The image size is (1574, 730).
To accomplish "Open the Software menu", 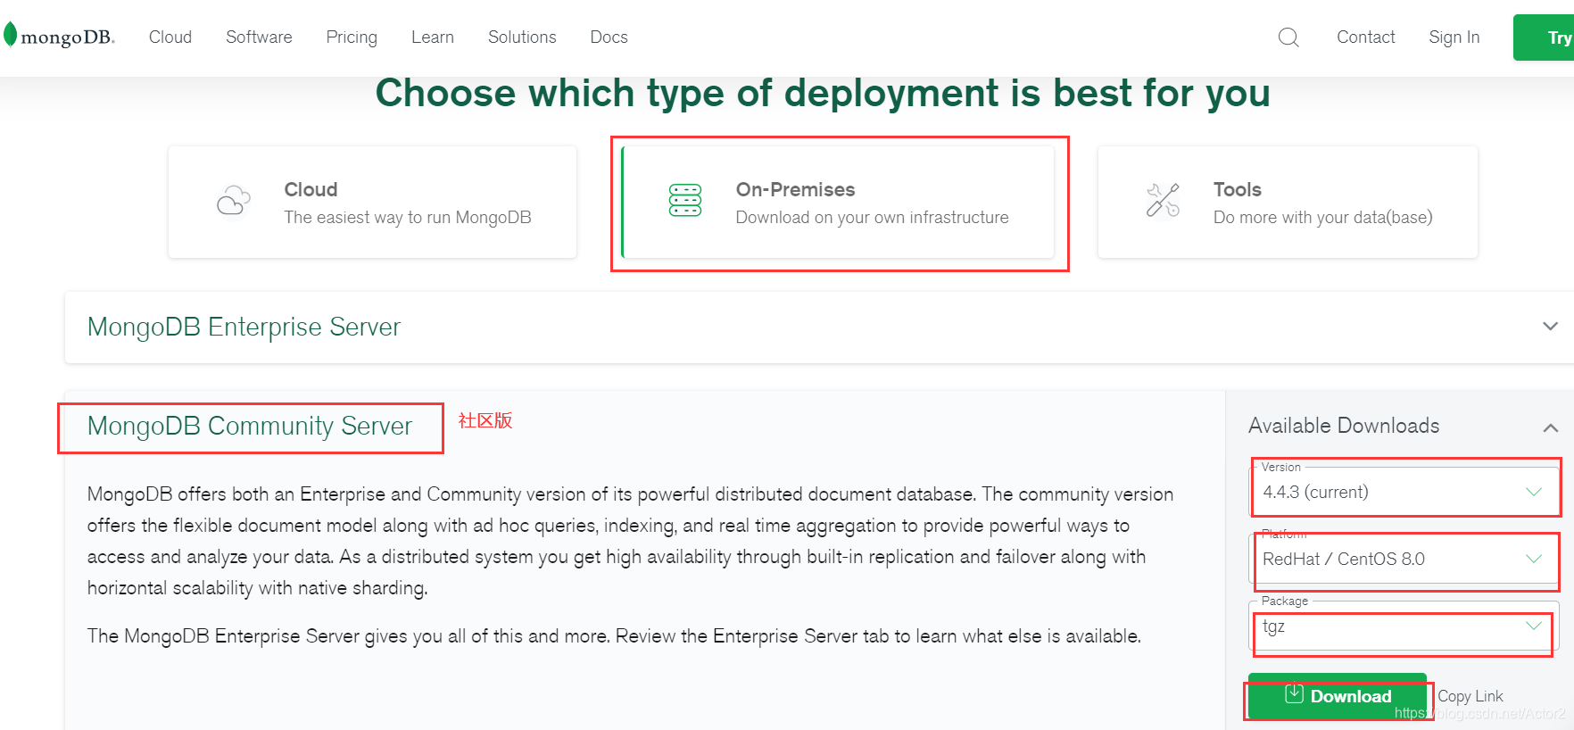I will pos(259,37).
